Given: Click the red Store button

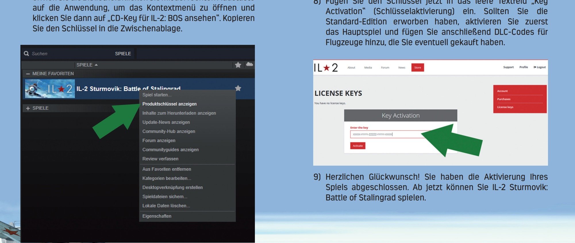Looking at the screenshot, I should click(418, 68).
